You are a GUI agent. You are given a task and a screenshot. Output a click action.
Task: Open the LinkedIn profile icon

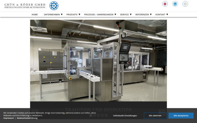pos(175,4)
